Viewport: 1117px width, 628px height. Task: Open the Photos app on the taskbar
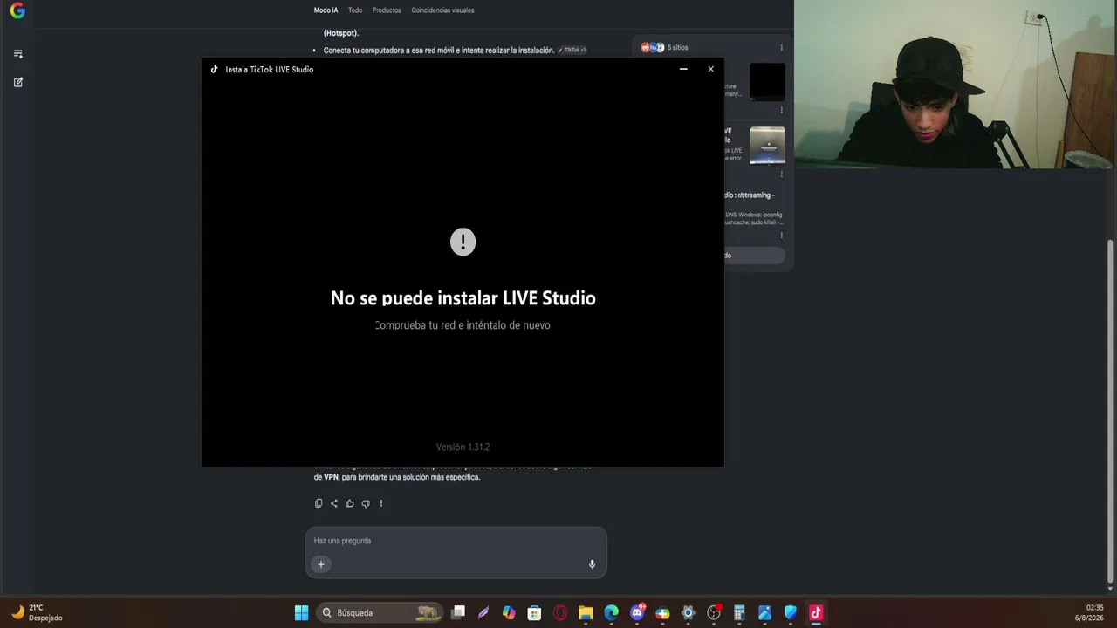[764, 612]
